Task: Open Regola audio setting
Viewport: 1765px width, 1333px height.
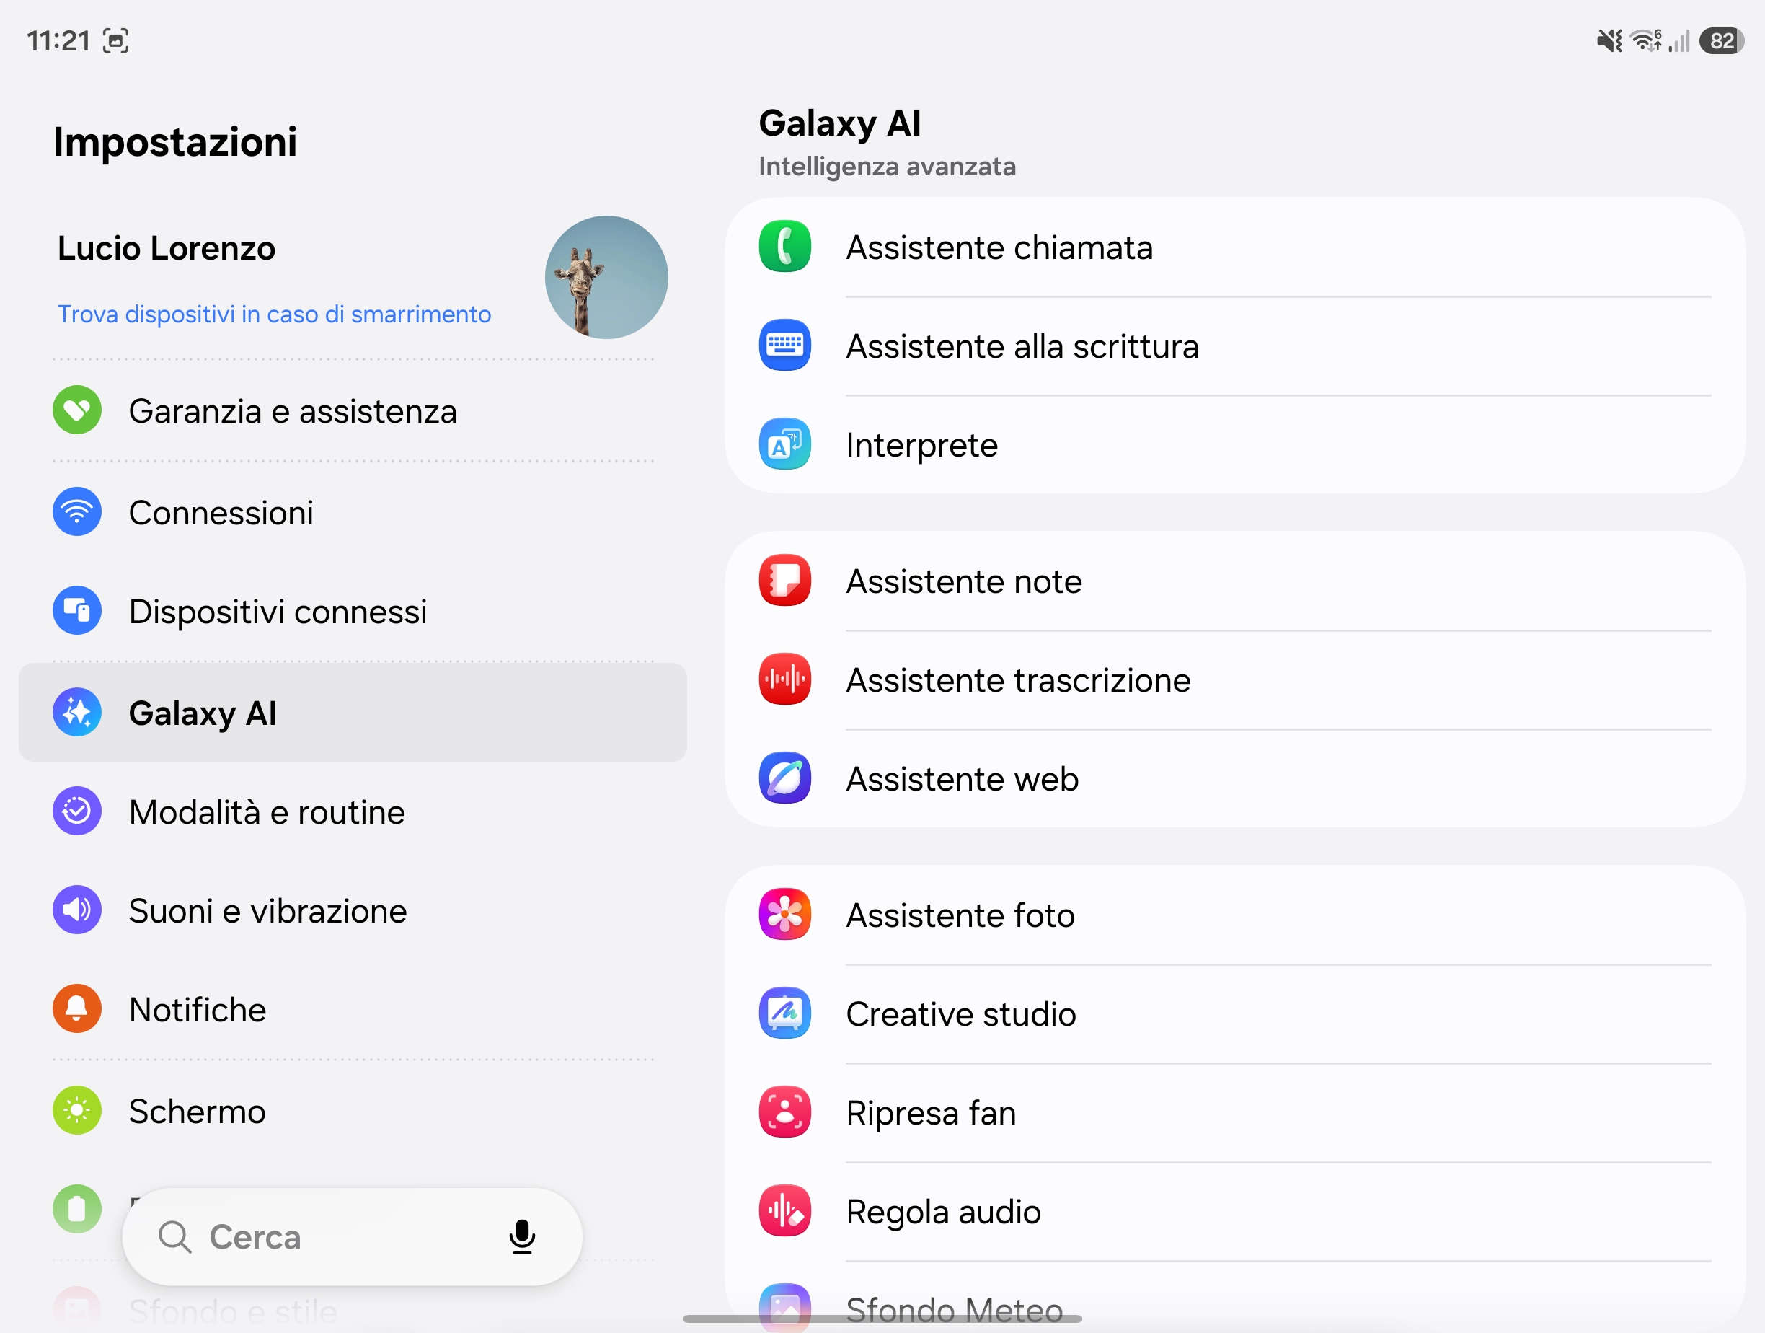Action: click(x=1234, y=1212)
